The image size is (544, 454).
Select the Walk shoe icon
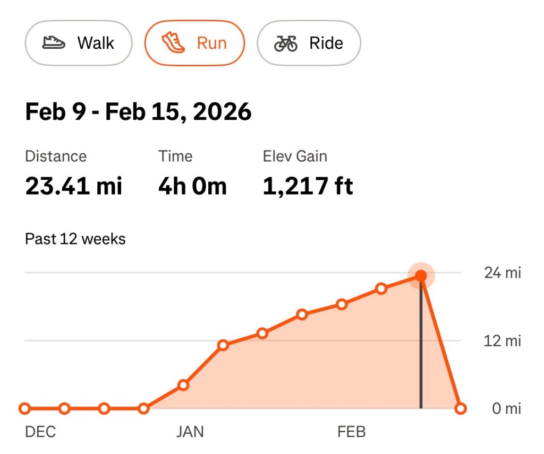pos(54,43)
